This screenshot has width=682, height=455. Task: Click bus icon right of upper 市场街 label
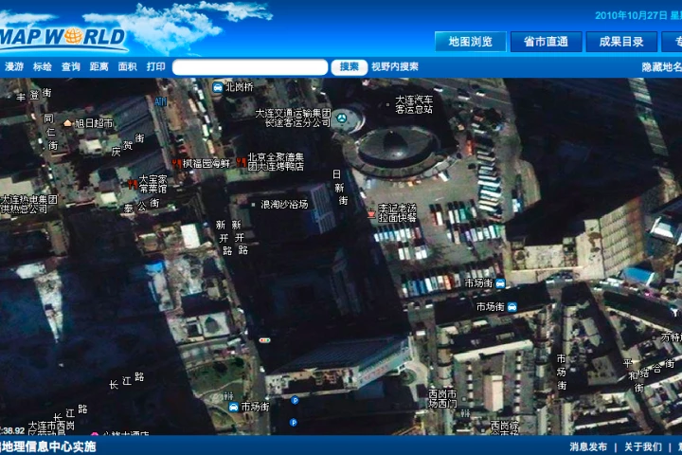click(500, 283)
